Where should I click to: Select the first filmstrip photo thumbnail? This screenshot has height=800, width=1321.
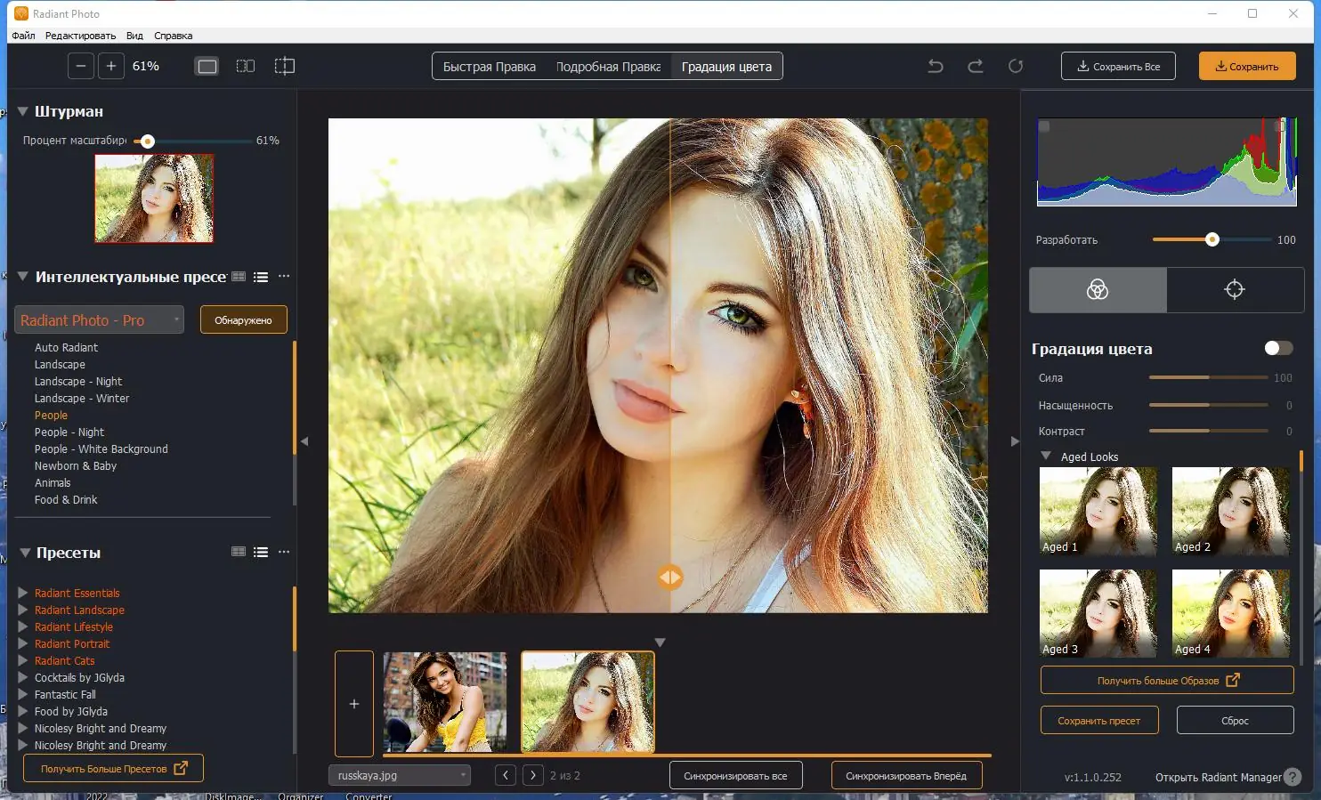coord(445,702)
